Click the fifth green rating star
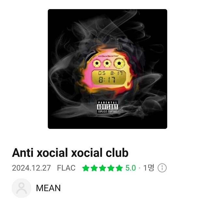This screenshot has height=203, width=215. coord(119,168)
